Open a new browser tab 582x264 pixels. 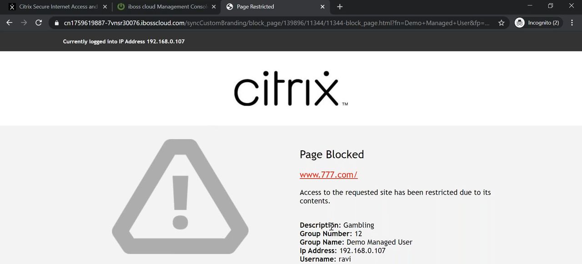click(x=340, y=7)
